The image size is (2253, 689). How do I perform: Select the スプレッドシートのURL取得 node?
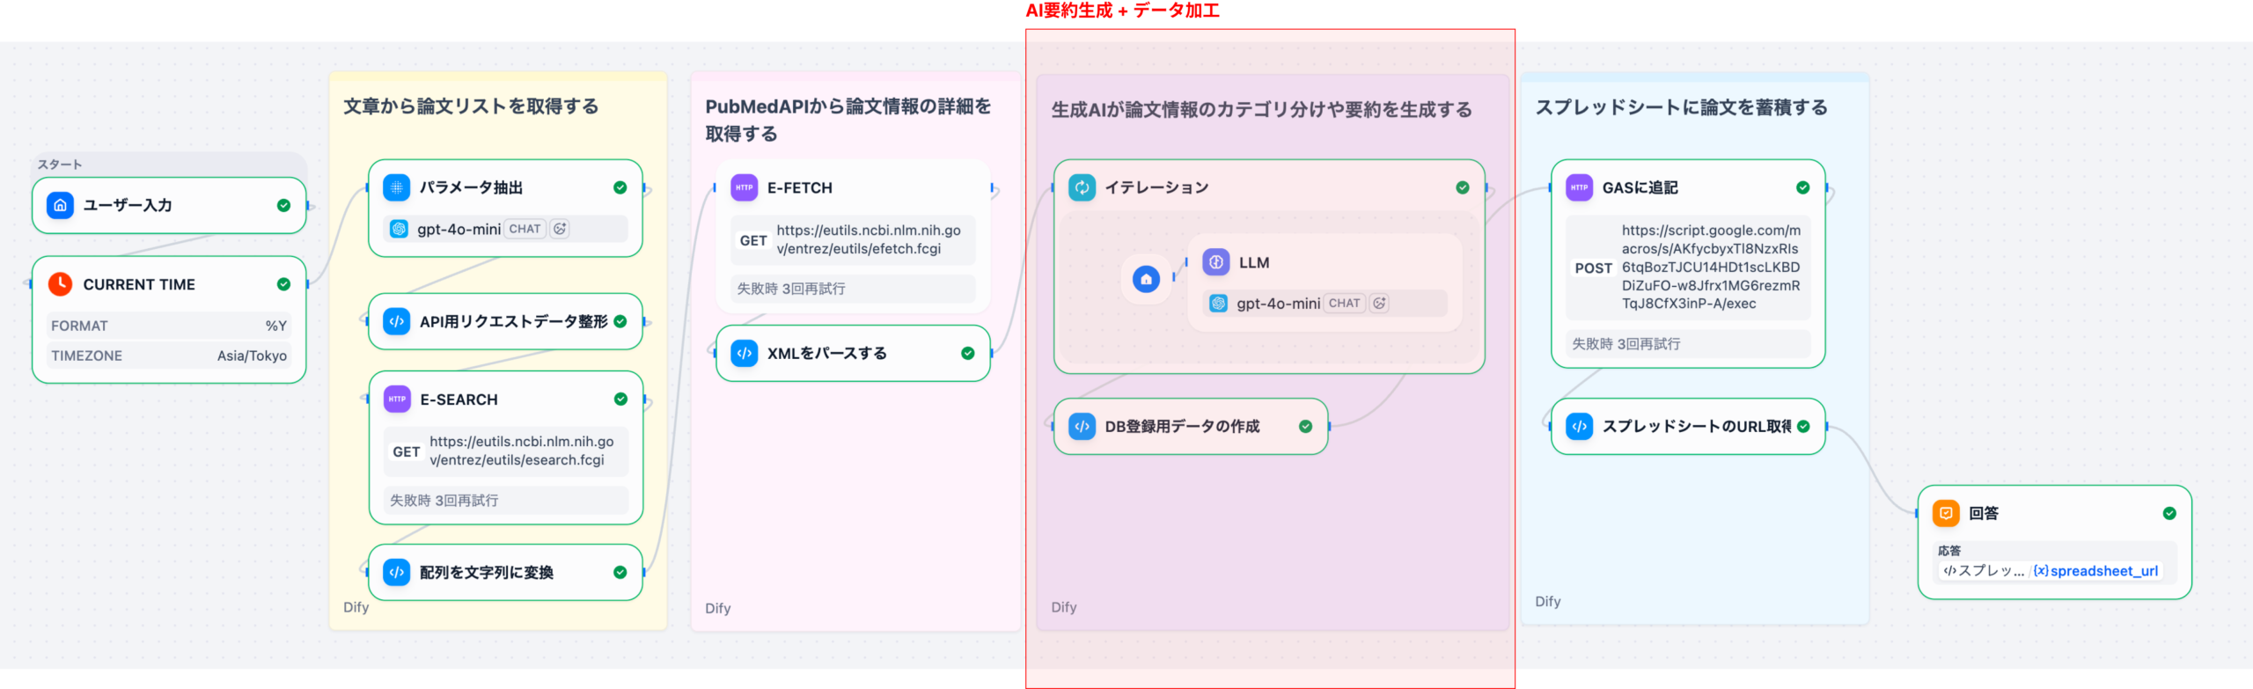[1687, 426]
